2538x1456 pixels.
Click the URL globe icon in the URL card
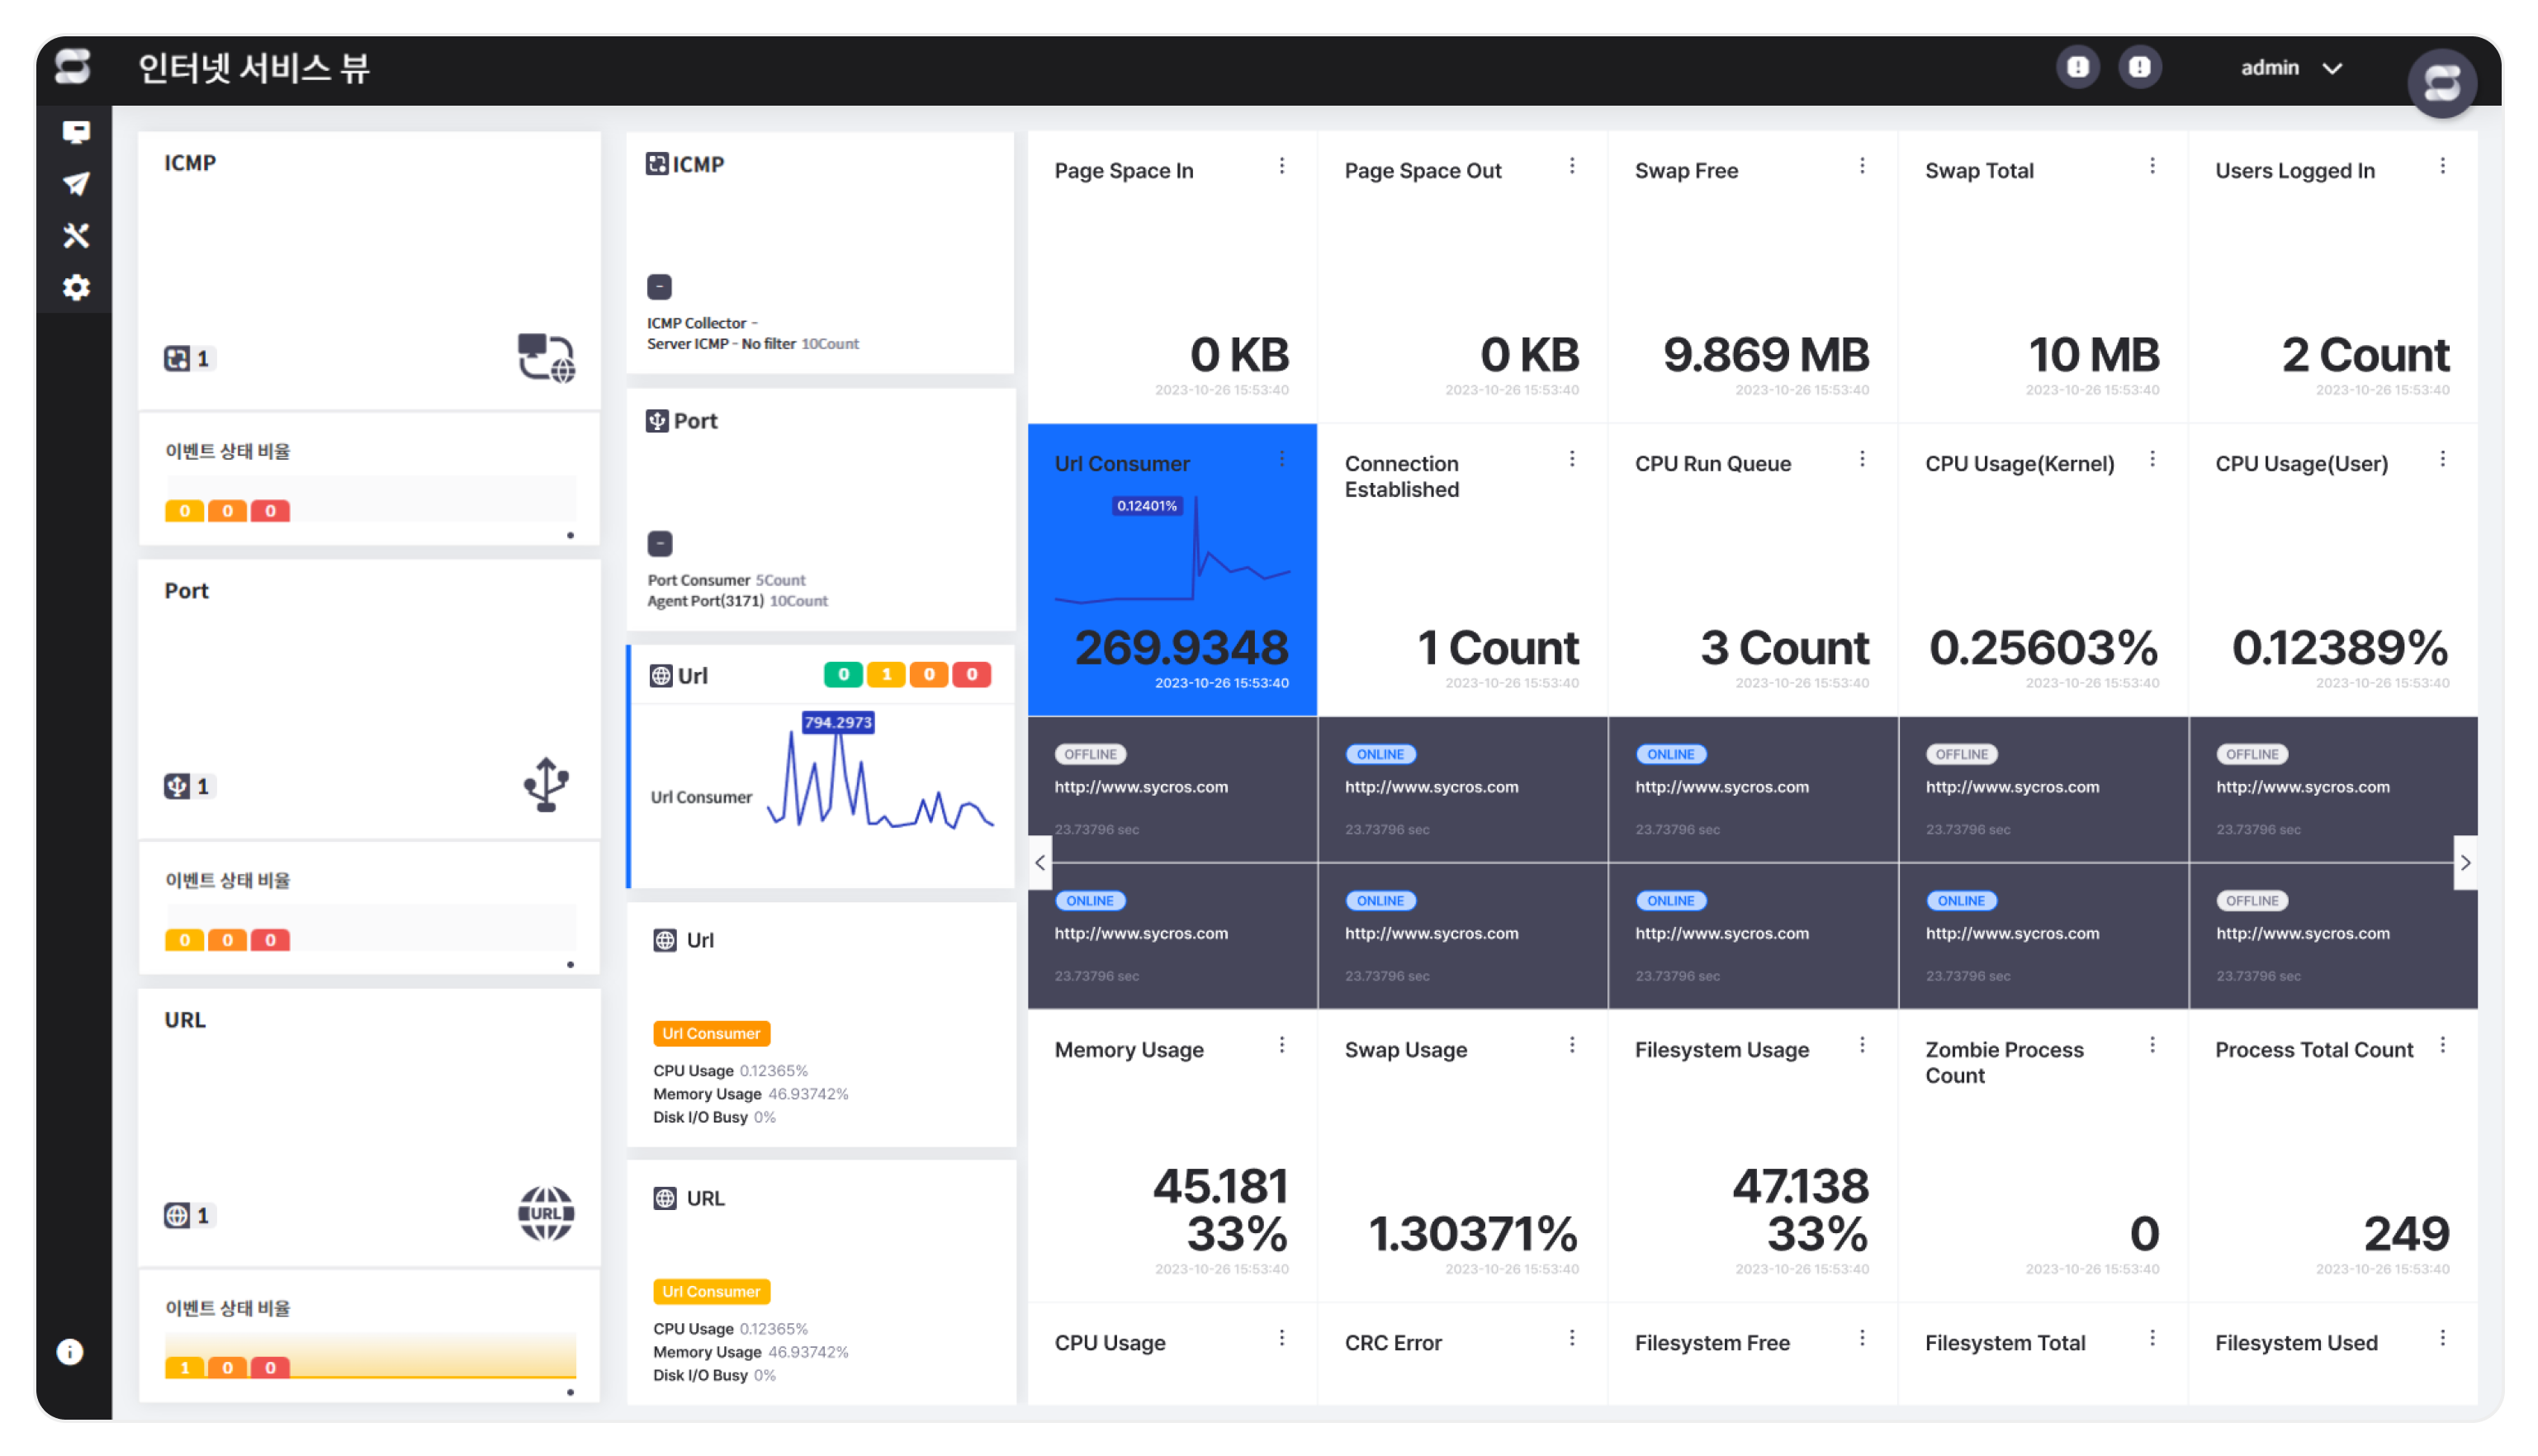pyautogui.click(x=546, y=1214)
